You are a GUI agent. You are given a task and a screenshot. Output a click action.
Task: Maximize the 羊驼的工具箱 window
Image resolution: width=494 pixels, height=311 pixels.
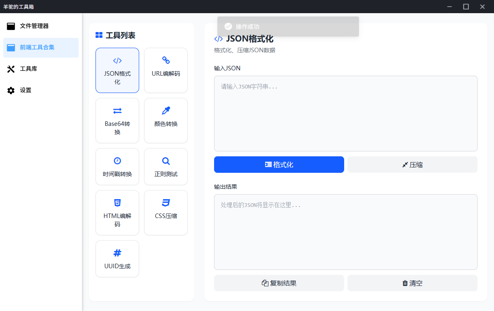click(x=466, y=7)
